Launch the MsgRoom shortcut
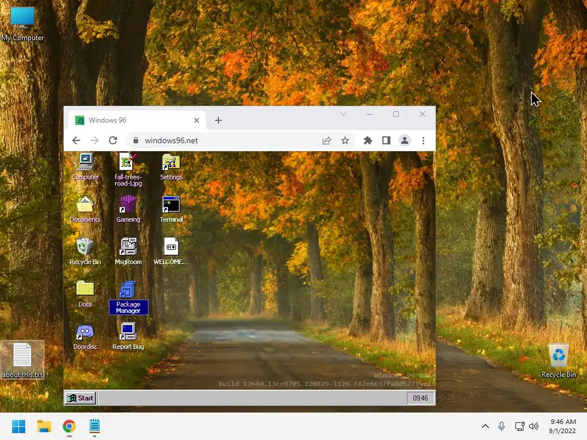This screenshot has height=440, width=587. [x=128, y=252]
